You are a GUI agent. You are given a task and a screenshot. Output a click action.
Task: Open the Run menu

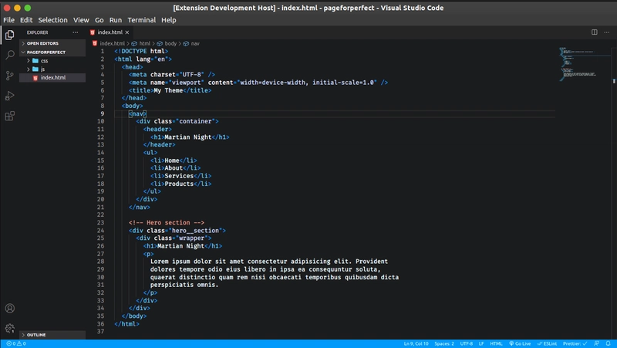pos(115,20)
